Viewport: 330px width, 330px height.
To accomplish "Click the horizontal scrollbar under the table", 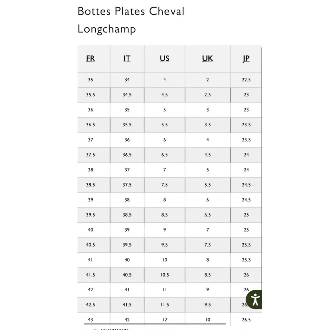I will click(x=155, y=324).
